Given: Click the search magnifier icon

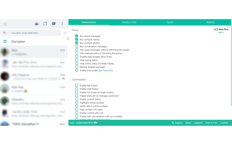Looking at the screenshot, I should point(5,33).
